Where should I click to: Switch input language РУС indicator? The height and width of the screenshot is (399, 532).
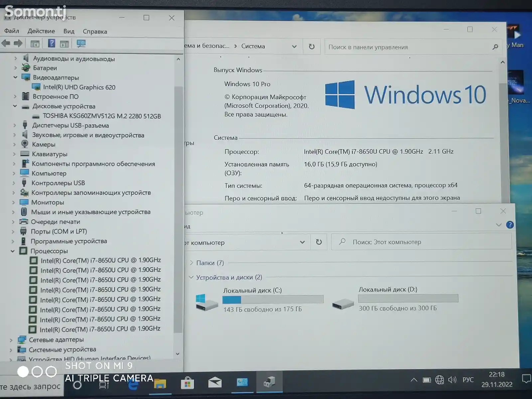[x=468, y=379]
